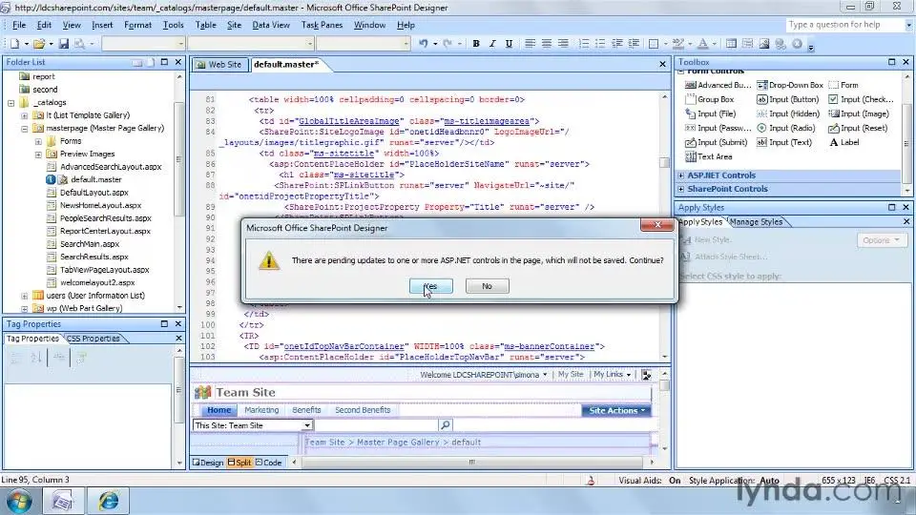Click the Borders toolbar icon

(654, 44)
